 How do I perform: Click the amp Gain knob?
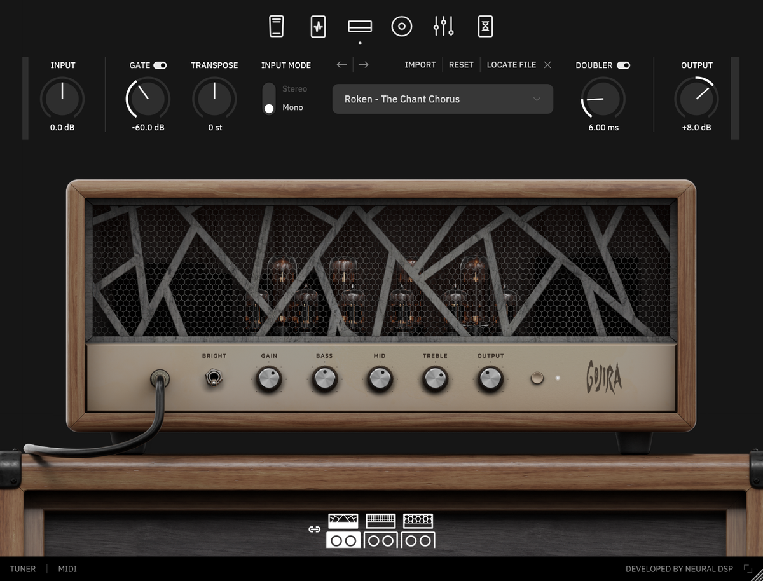point(269,379)
